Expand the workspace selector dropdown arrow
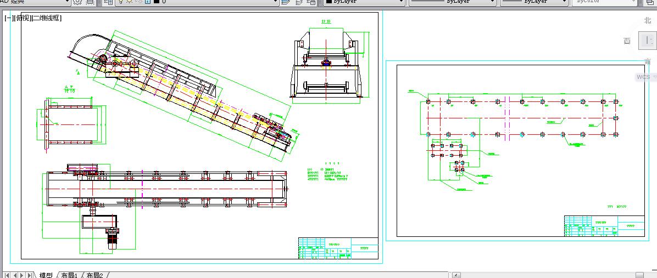The width and height of the screenshot is (657, 278). pos(67,2)
